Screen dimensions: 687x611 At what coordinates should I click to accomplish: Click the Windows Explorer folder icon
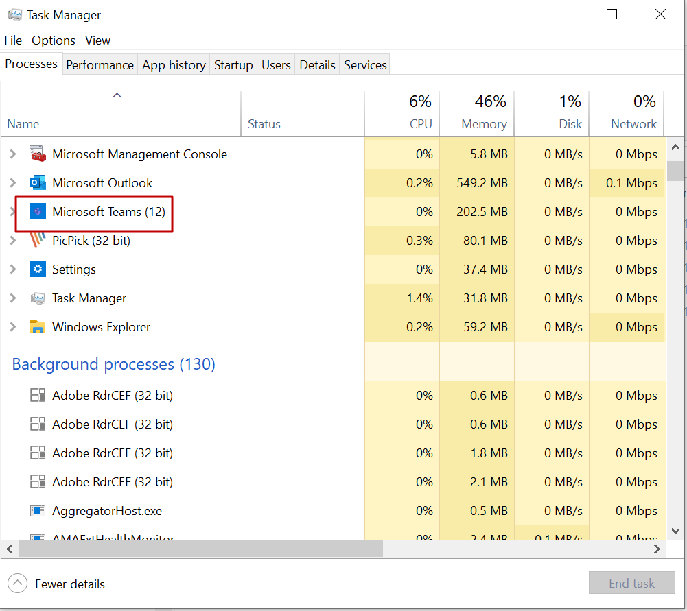38,327
